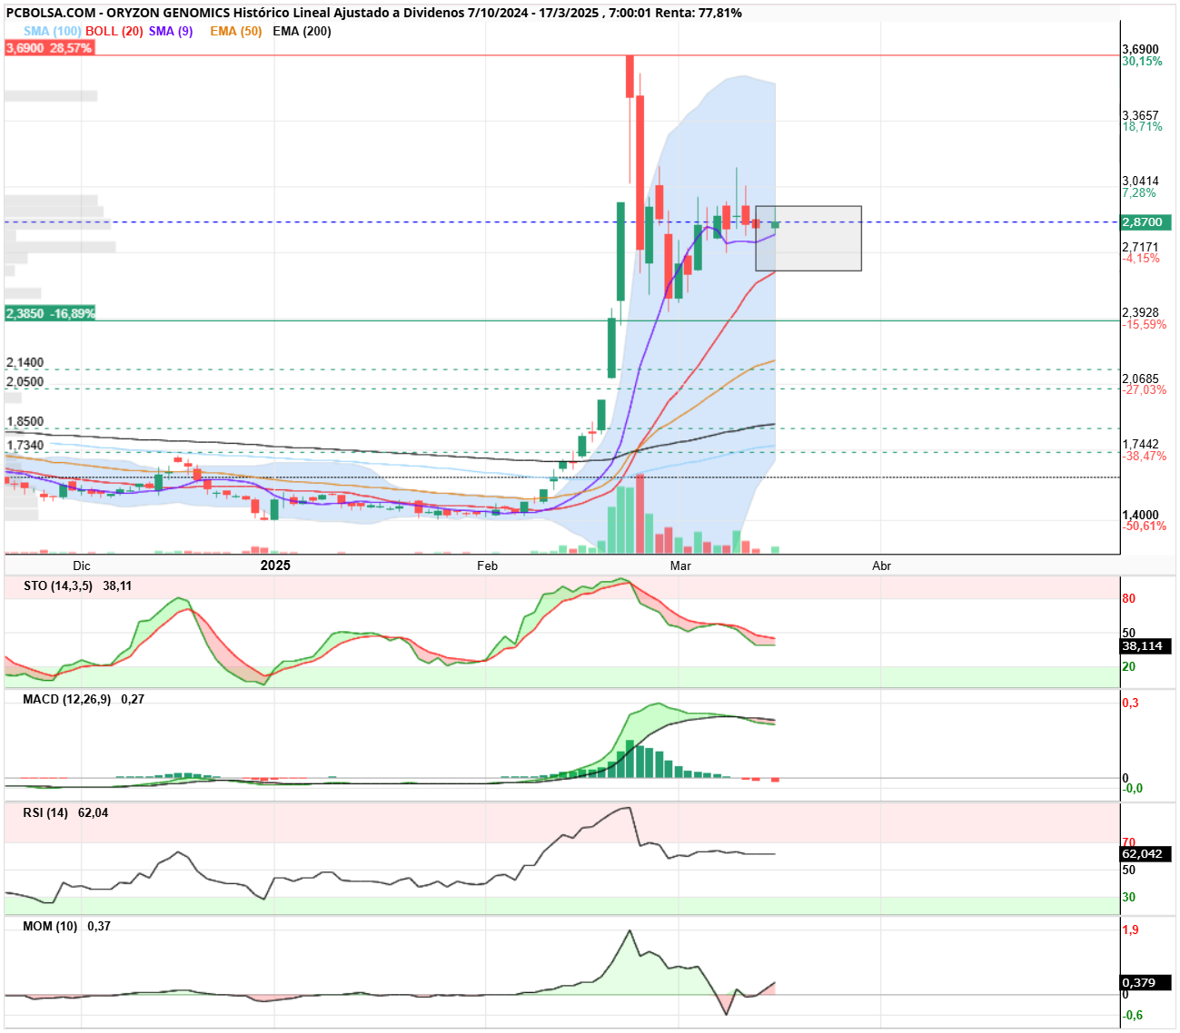Click the 30,15% percentage on price axis
The width and height of the screenshot is (1180, 1033).
click(x=1142, y=61)
